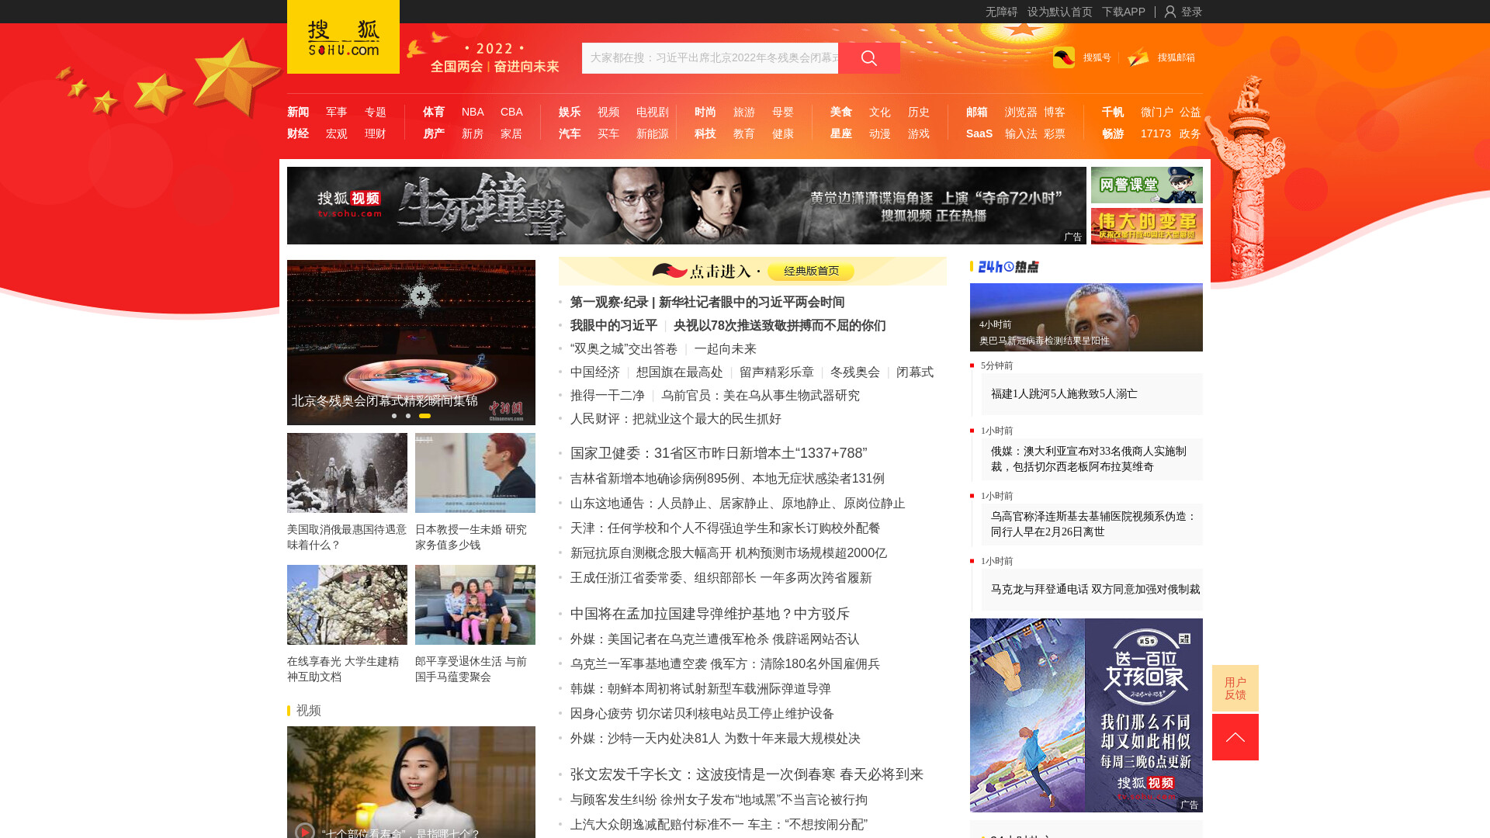The width and height of the screenshot is (1490, 838).
Task: Open 人民财评 就业 article
Action: [676, 419]
